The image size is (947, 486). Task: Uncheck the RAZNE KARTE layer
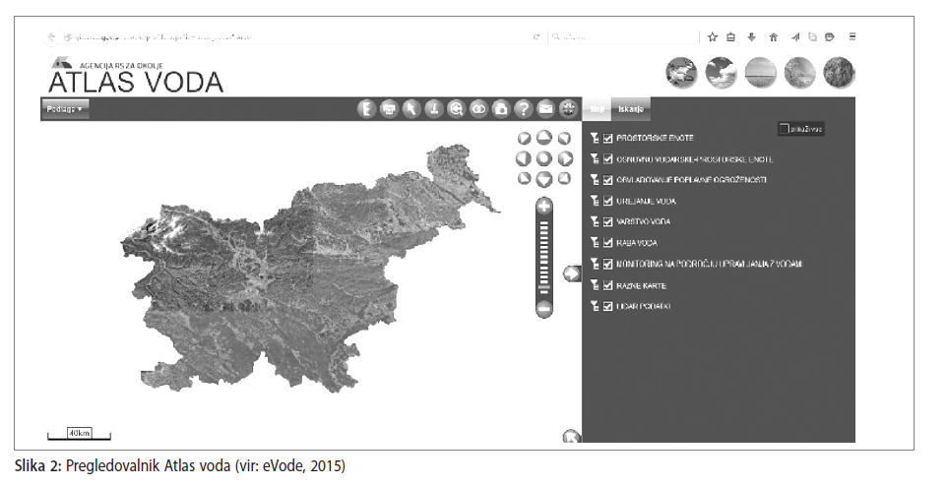click(607, 285)
